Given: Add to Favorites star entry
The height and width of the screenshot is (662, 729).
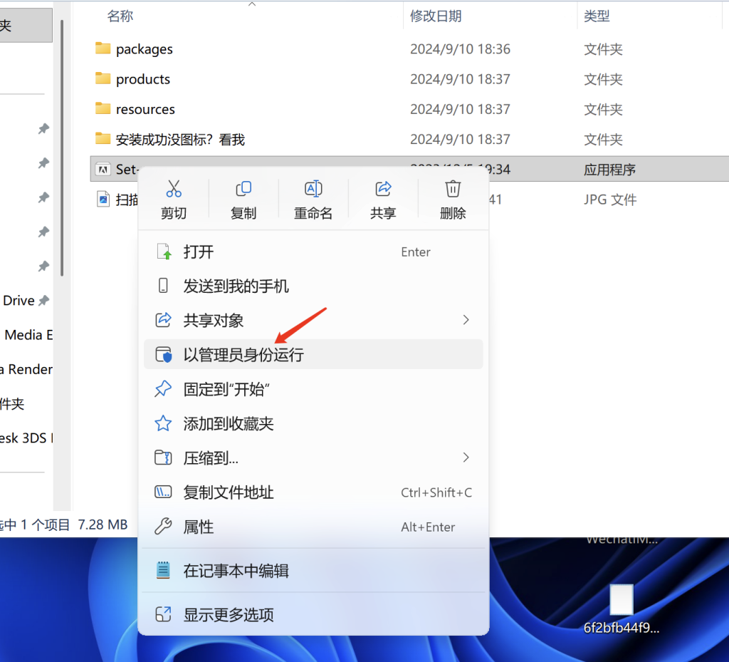Looking at the screenshot, I should 228,423.
